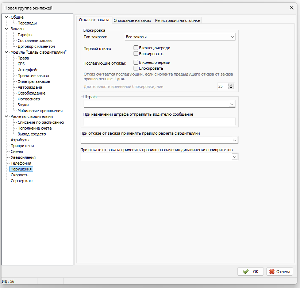The height and width of the screenshot is (288, 300).
Task: Open the dynamic priorities rule dropdown
Action: pyautogui.click(x=235, y=157)
